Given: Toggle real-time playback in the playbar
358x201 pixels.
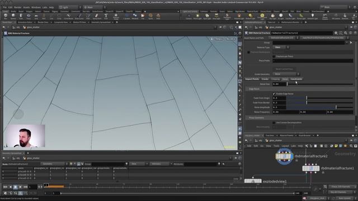Looking at the screenshot, I should click(20, 193).
